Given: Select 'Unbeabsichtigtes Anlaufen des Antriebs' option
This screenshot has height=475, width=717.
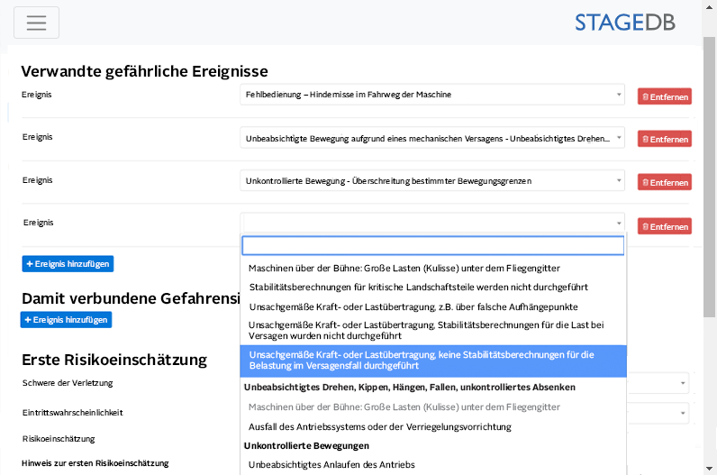Looking at the screenshot, I should click(x=331, y=465).
